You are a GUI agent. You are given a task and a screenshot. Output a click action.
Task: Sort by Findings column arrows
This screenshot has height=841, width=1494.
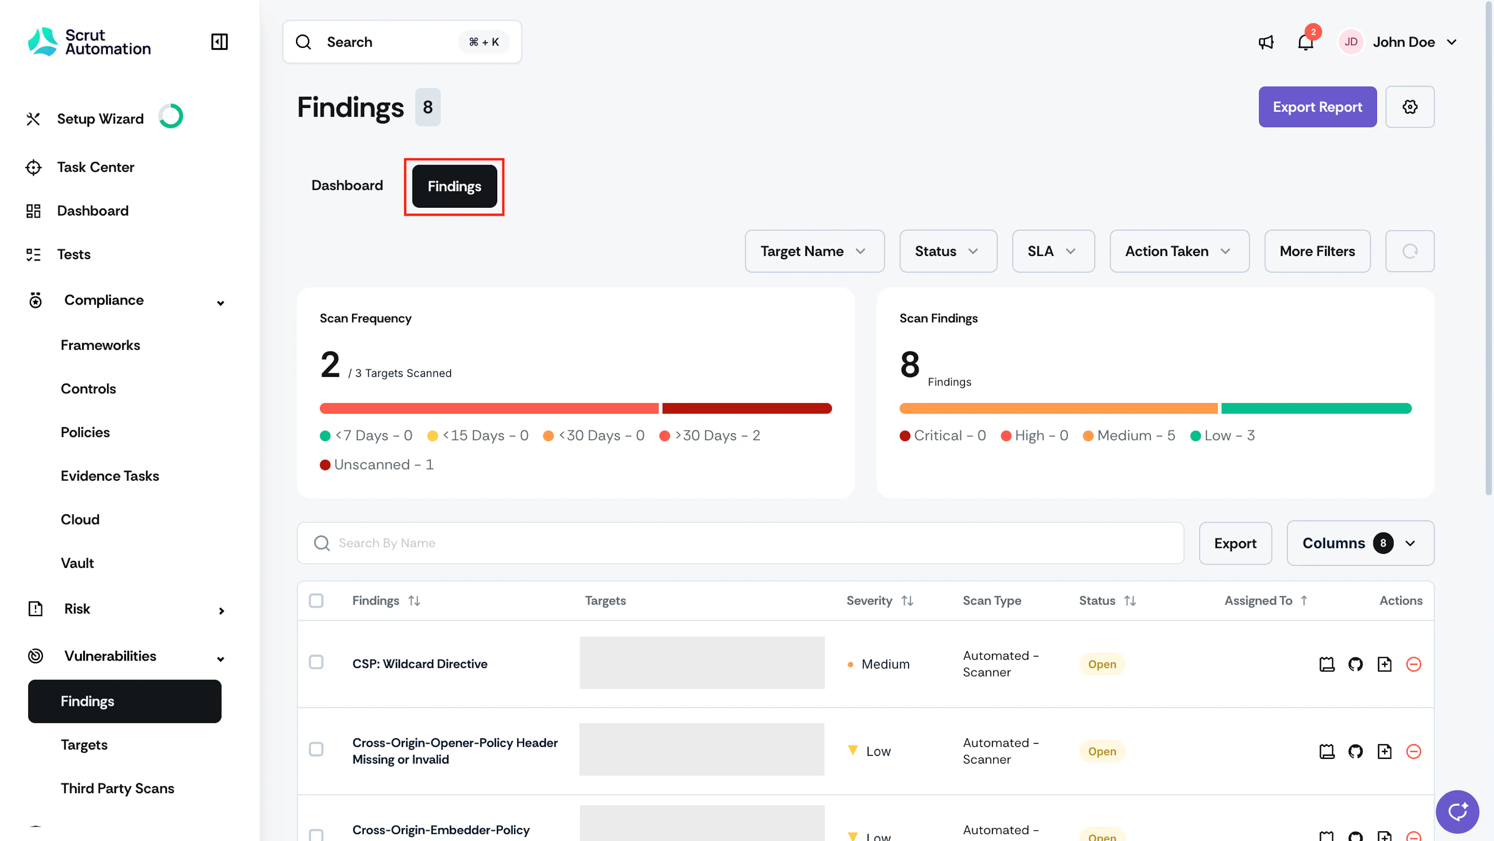coord(414,601)
